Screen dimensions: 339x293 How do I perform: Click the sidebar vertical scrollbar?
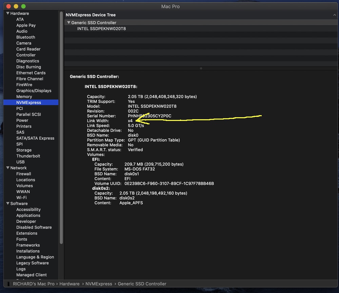coord(61,127)
